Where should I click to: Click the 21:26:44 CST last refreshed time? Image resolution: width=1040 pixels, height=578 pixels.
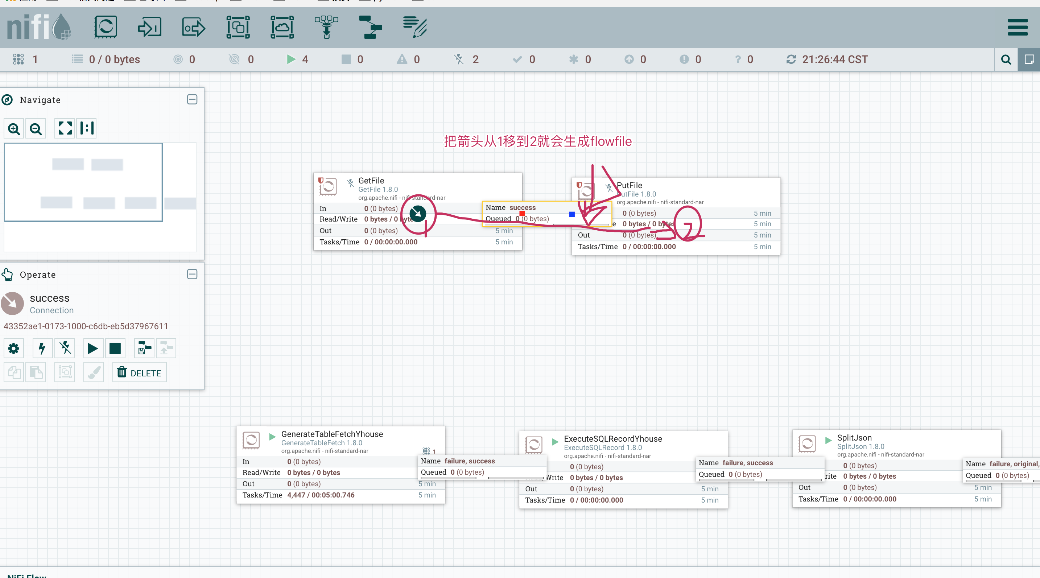[835, 60]
